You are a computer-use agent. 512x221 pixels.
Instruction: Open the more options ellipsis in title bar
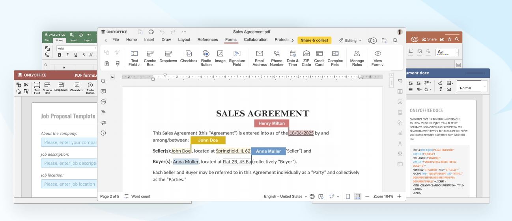[x=184, y=32]
